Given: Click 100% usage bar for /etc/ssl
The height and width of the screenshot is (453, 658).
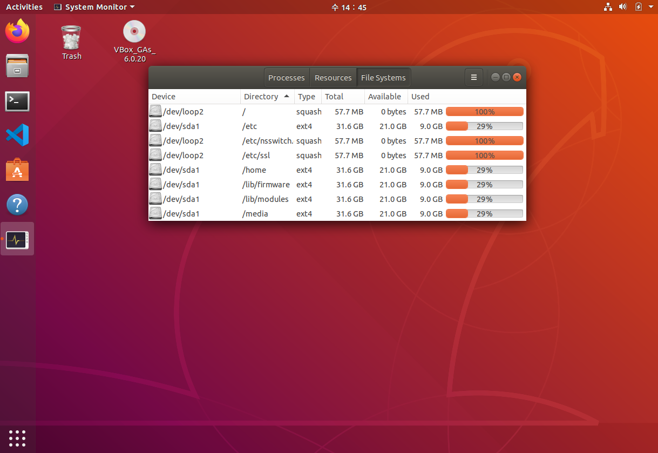Looking at the screenshot, I should click(485, 155).
